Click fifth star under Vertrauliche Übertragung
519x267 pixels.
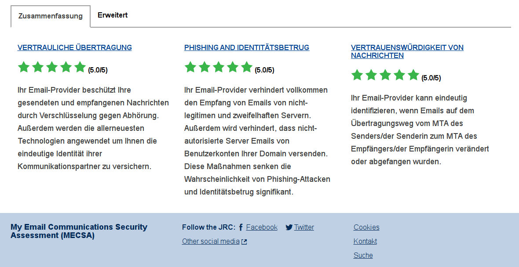pyautogui.click(x=80, y=67)
